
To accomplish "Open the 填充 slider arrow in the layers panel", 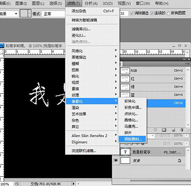I will (187, 144).
